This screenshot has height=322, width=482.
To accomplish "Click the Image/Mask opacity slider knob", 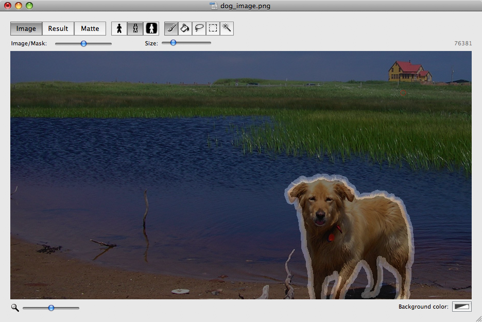I will 83,44.
